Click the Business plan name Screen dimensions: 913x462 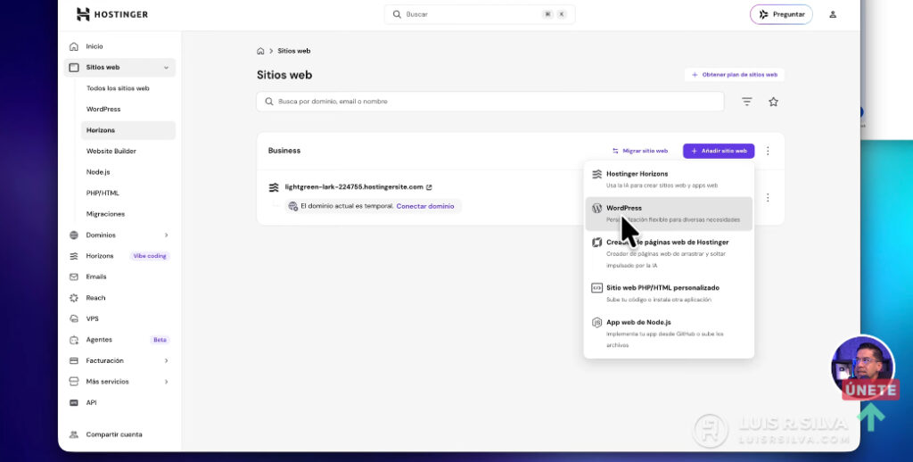click(284, 151)
